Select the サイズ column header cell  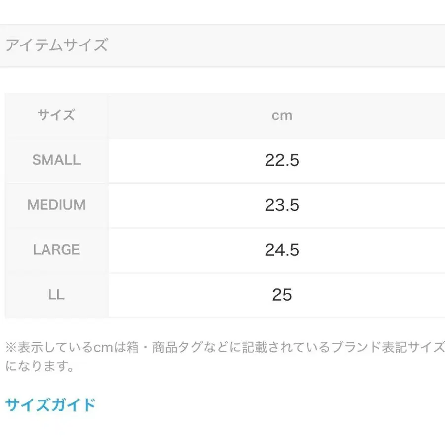(x=56, y=115)
